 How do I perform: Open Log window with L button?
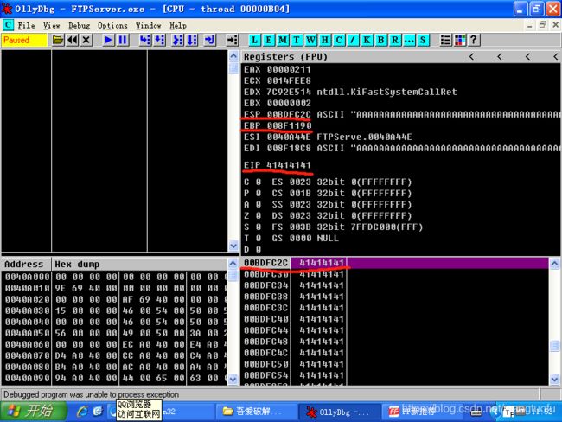point(254,40)
